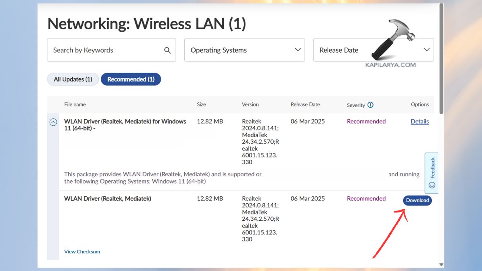Open the Operating Systems dropdown
This screenshot has width=482, height=271.
(244, 50)
